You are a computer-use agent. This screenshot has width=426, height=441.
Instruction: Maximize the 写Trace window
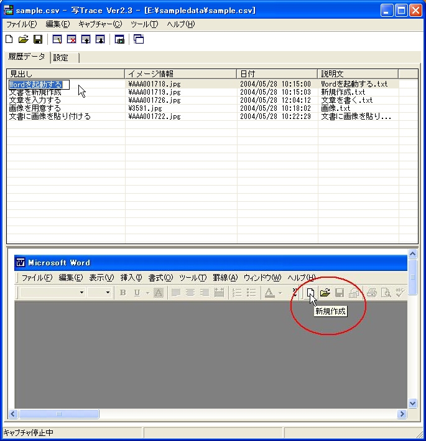[401, 11]
